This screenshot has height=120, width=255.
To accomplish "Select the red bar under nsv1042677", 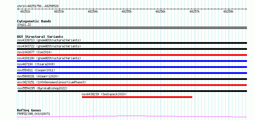I will point(132,55).
